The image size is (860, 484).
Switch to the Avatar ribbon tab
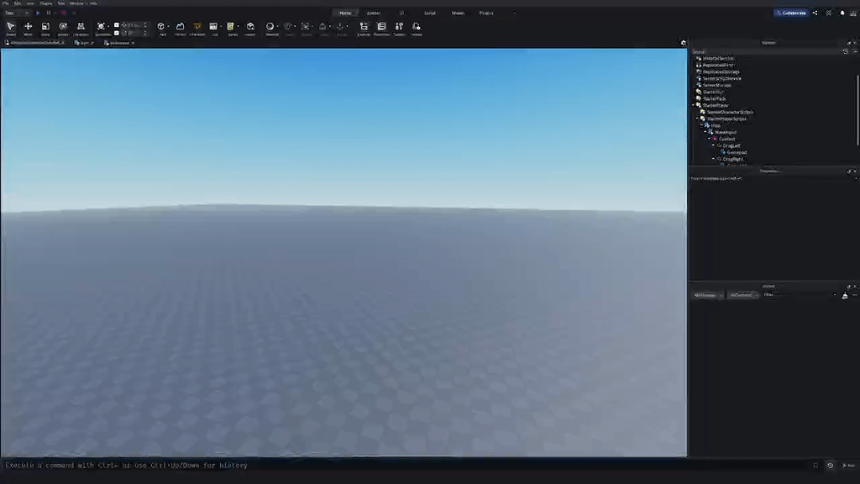click(374, 13)
